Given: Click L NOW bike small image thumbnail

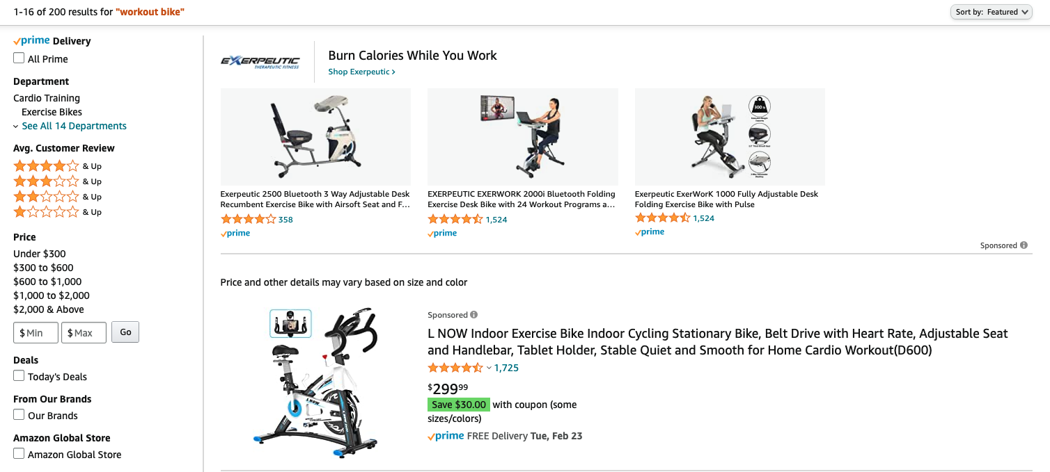Looking at the screenshot, I should (290, 324).
